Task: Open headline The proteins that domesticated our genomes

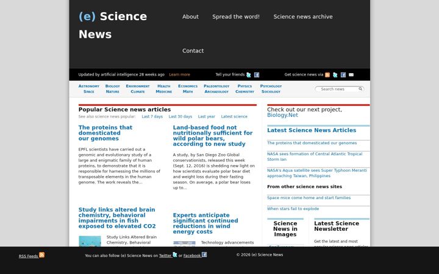Action: pyautogui.click(x=105, y=133)
